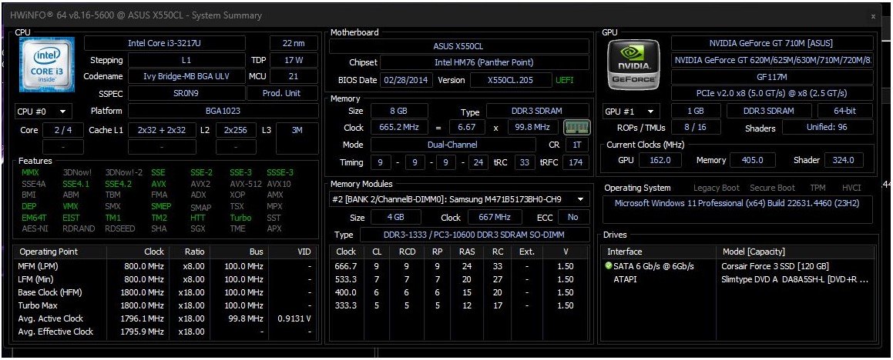Click the HTT feature flag

pos(198,217)
